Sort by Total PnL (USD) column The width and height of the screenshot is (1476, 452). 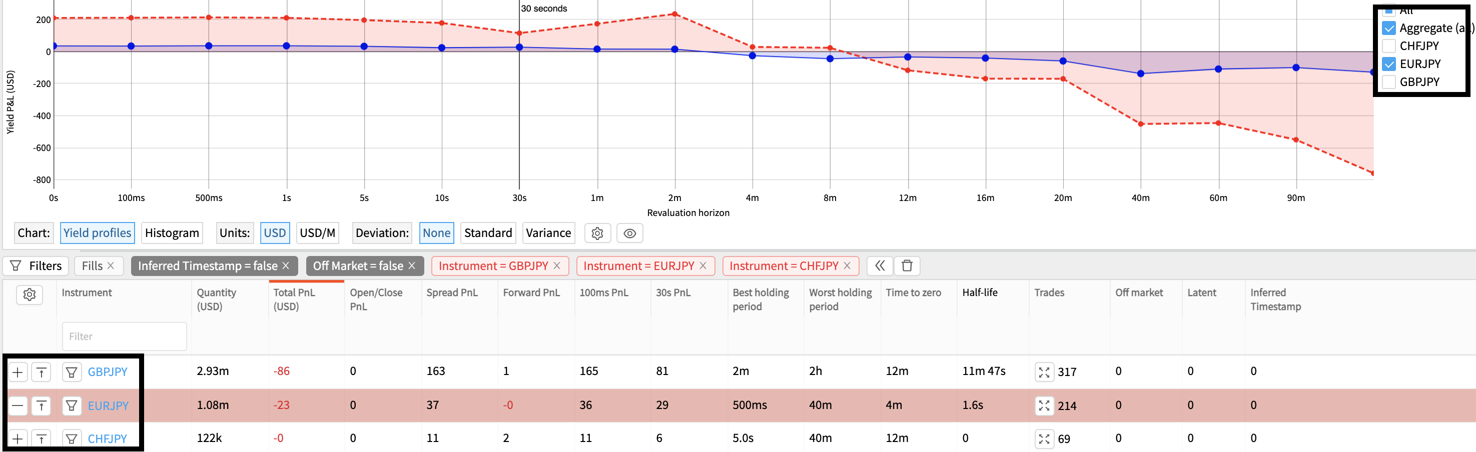pyautogui.click(x=294, y=299)
